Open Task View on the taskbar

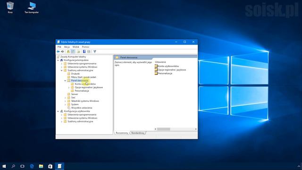click(x=22, y=166)
